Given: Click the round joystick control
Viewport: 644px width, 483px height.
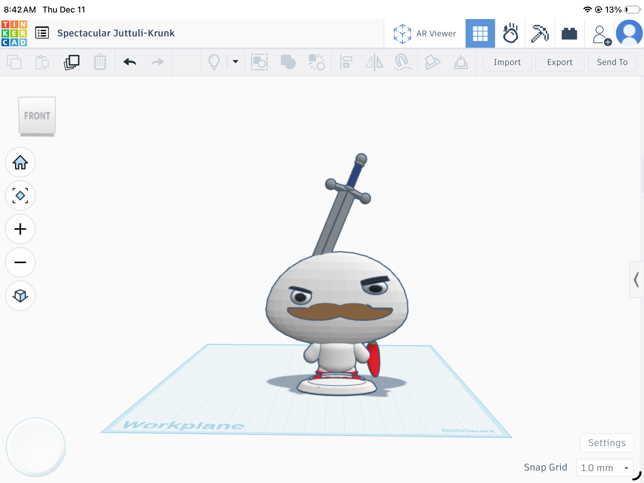Looking at the screenshot, I should point(36,447).
